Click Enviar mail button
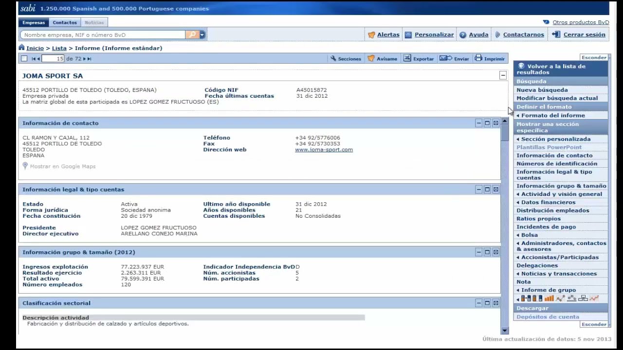The height and width of the screenshot is (350, 623). (454, 59)
